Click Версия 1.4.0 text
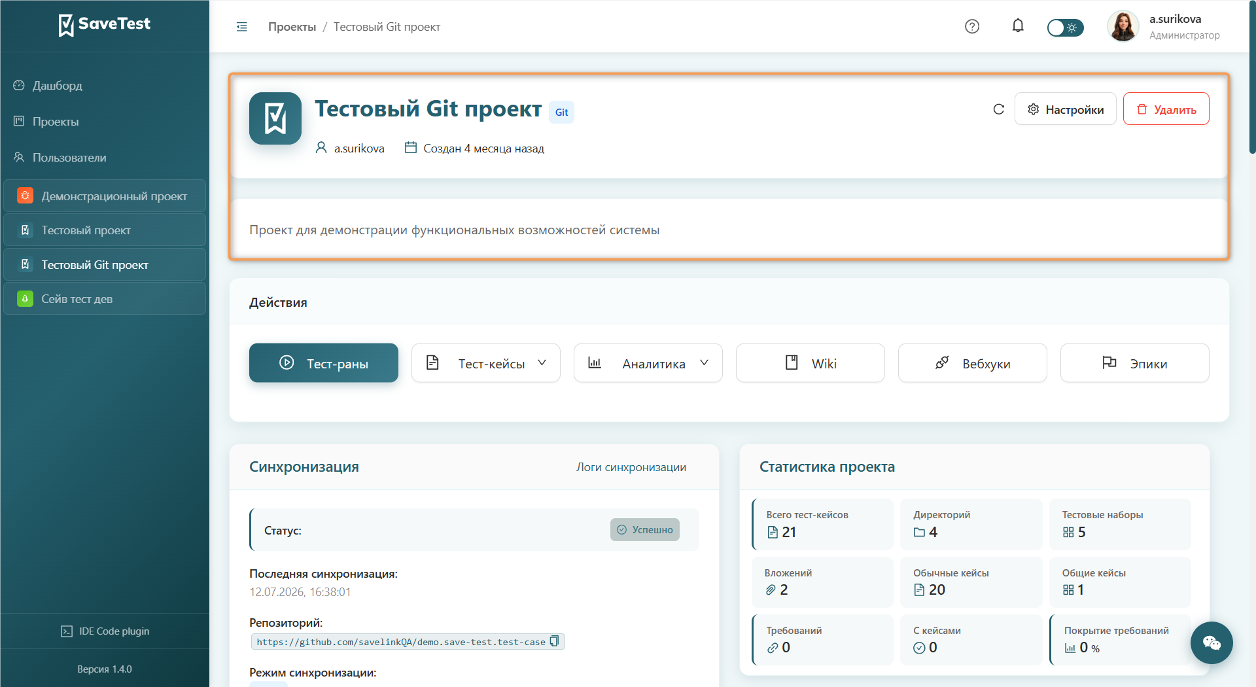Screen dimensions: 1256x687 [x=105, y=669]
